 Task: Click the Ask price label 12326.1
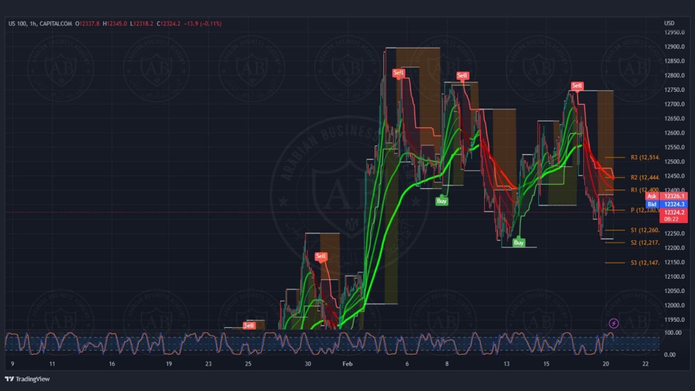[x=673, y=196]
